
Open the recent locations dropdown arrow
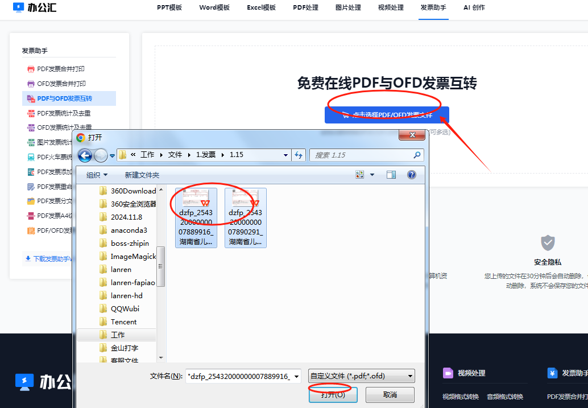click(x=112, y=155)
